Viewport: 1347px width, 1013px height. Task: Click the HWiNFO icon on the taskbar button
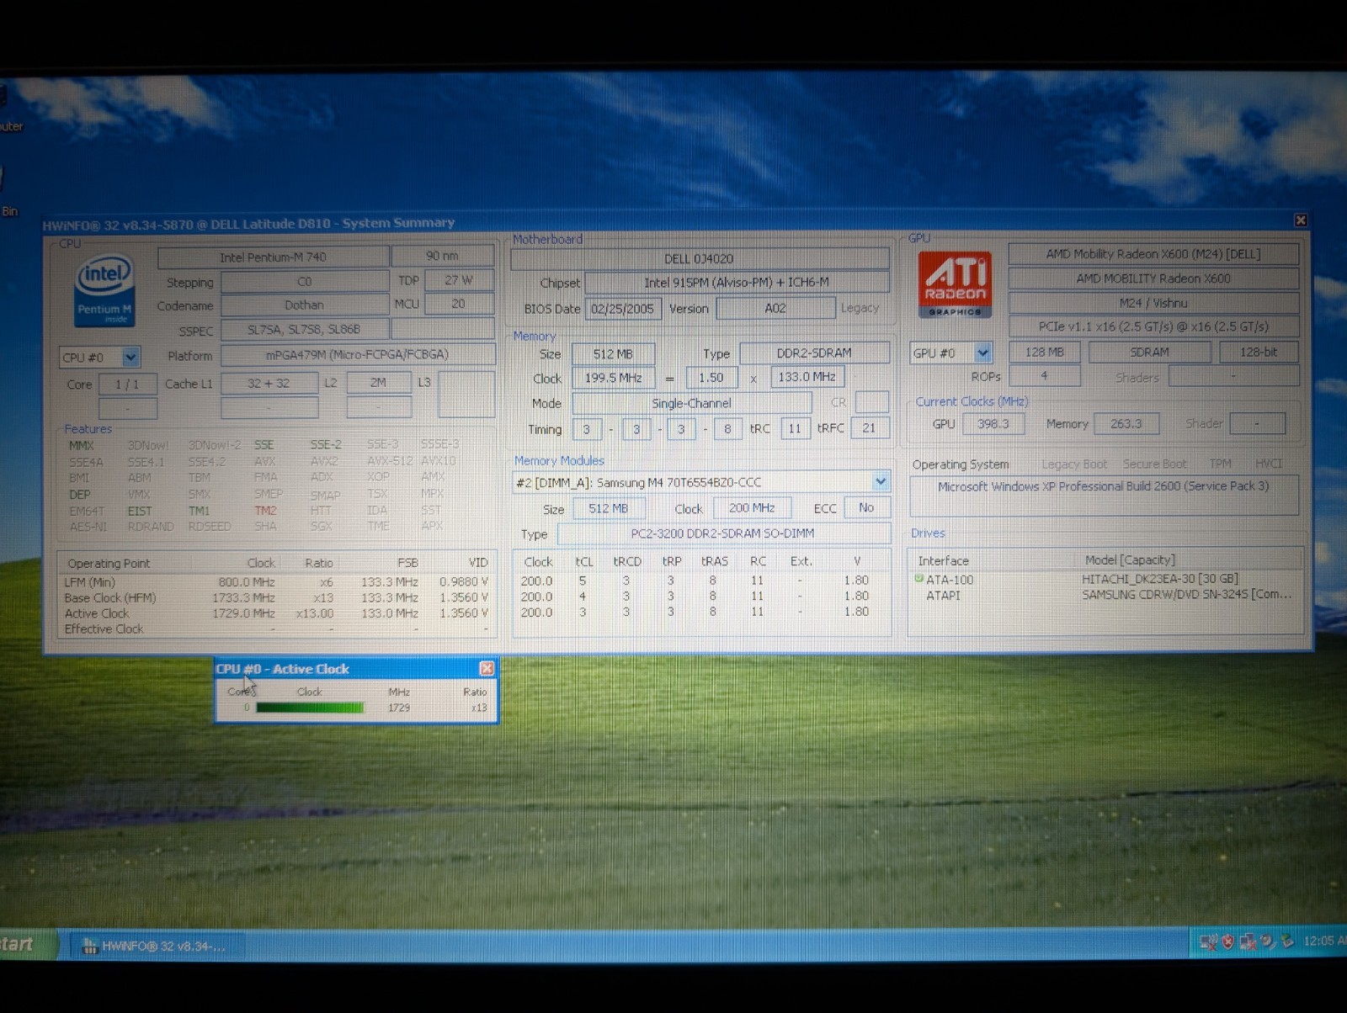[89, 946]
